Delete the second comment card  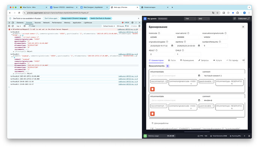152,114
